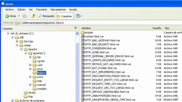
Task: Select the logs folder in tree
Action: 40,81
